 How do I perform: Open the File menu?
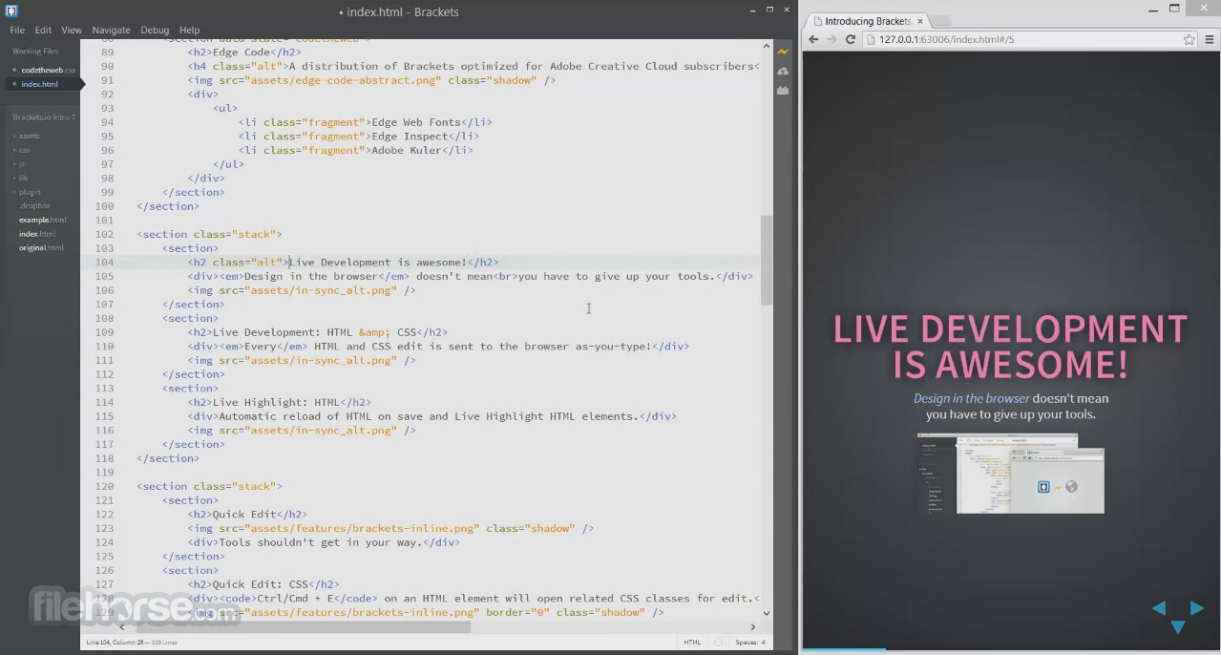(x=17, y=31)
